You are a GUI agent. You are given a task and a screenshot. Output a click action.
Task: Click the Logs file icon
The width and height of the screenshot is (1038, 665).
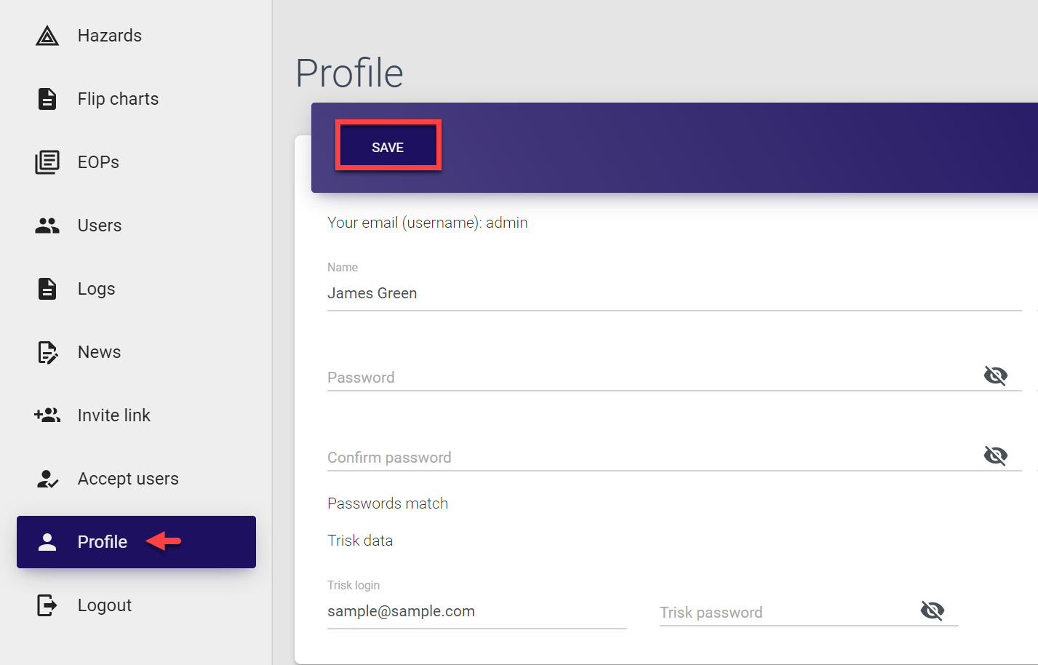[47, 289]
